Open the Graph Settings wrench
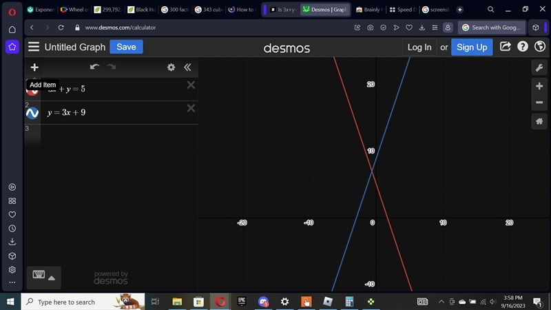The image size is (551, 310). [x=539, y=68]
